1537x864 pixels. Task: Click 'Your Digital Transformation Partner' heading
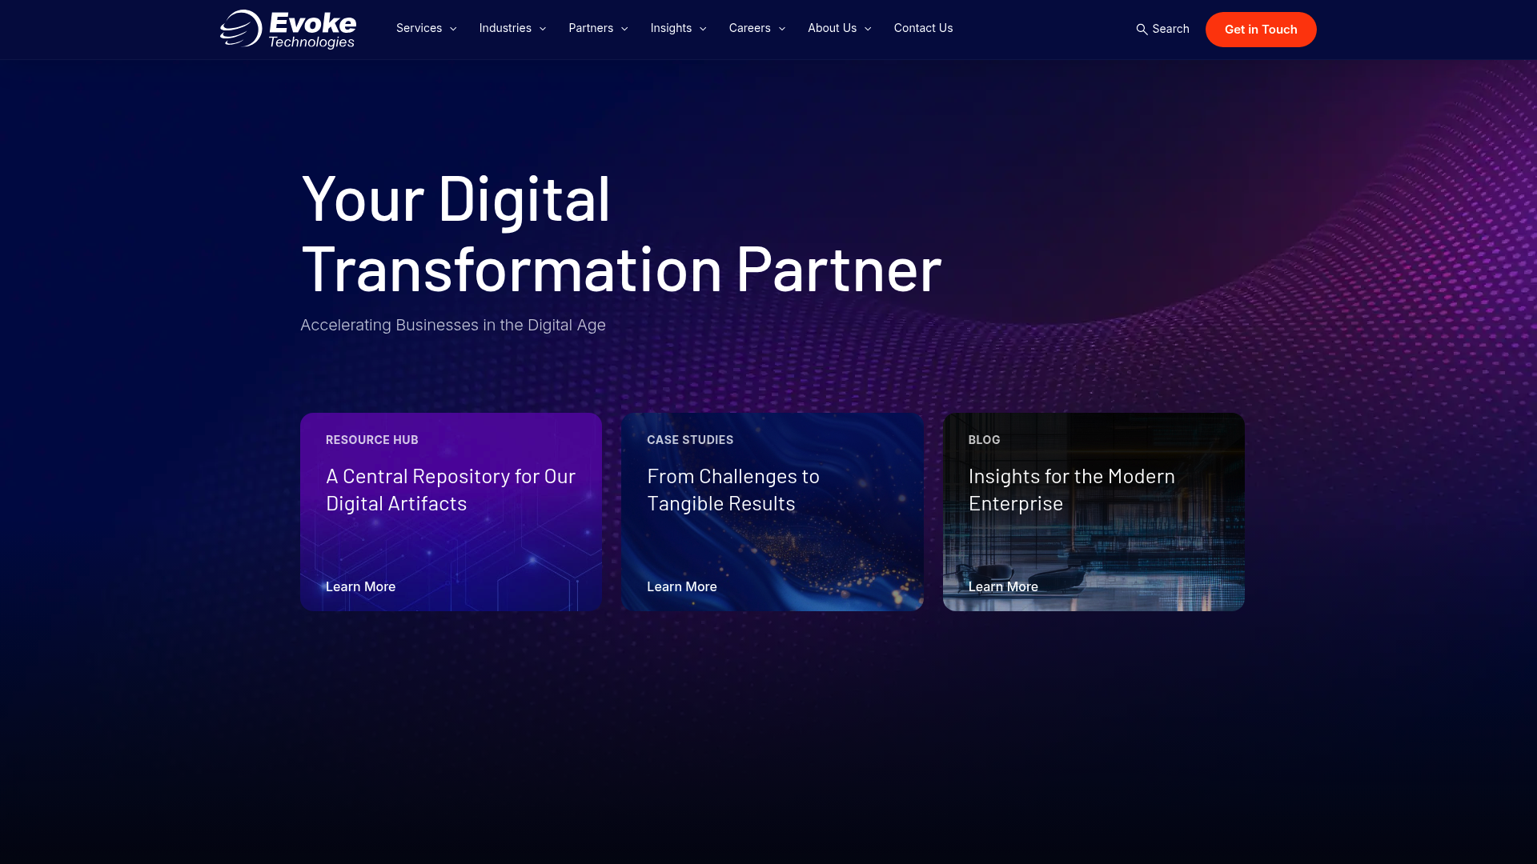(x=621, y=233)
